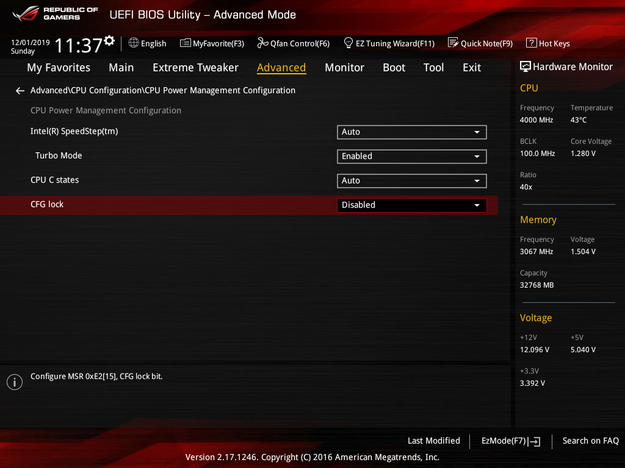Click the 43°C temperature value
This screenshot has height=468, width=625.
(579, 120)
